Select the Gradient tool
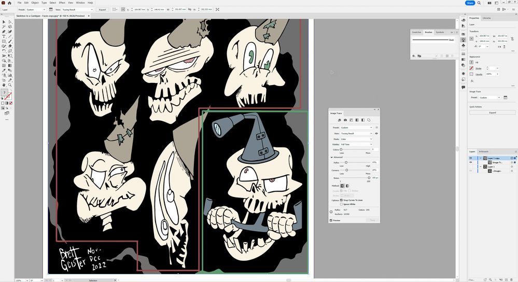Screen dimensions: 518x282 tap(10, 65)
